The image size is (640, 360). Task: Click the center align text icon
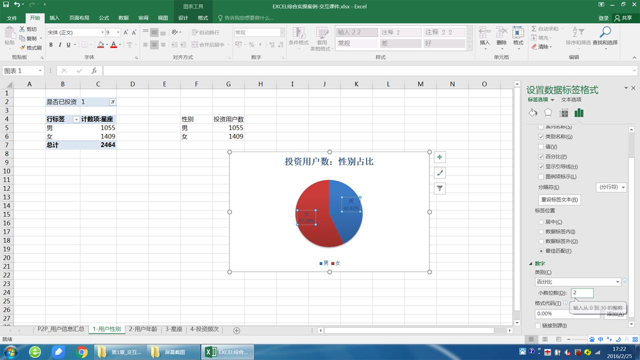click(154, 45)
